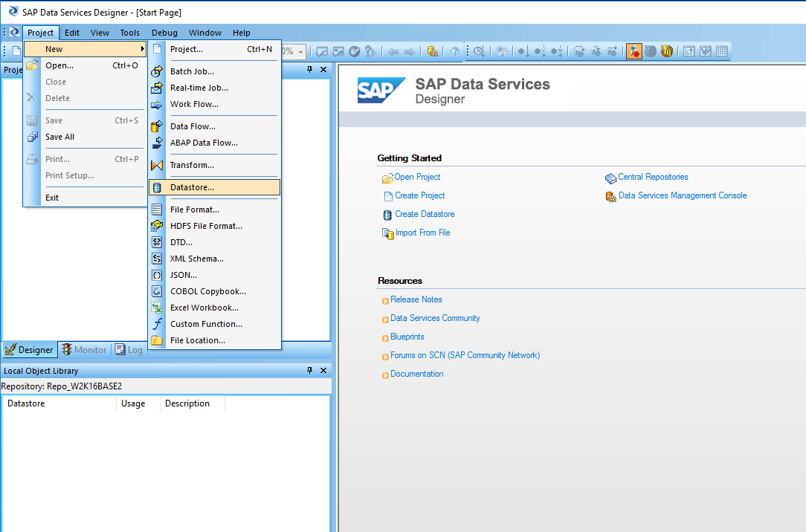The image size is (806, 532).
Task: Switch to the Monitor tab
Action: (x=84, y=350)
